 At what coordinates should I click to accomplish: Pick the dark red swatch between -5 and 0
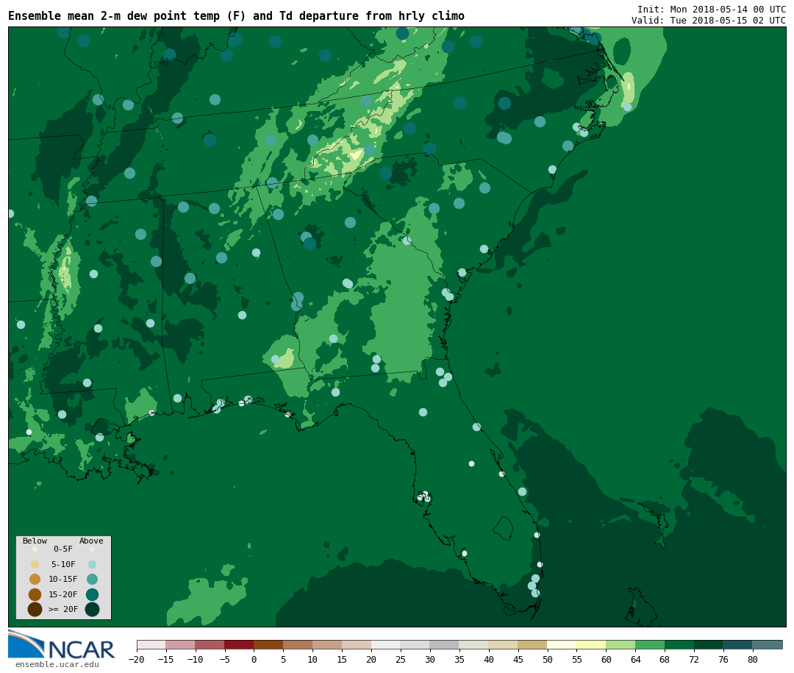[240, 644]
